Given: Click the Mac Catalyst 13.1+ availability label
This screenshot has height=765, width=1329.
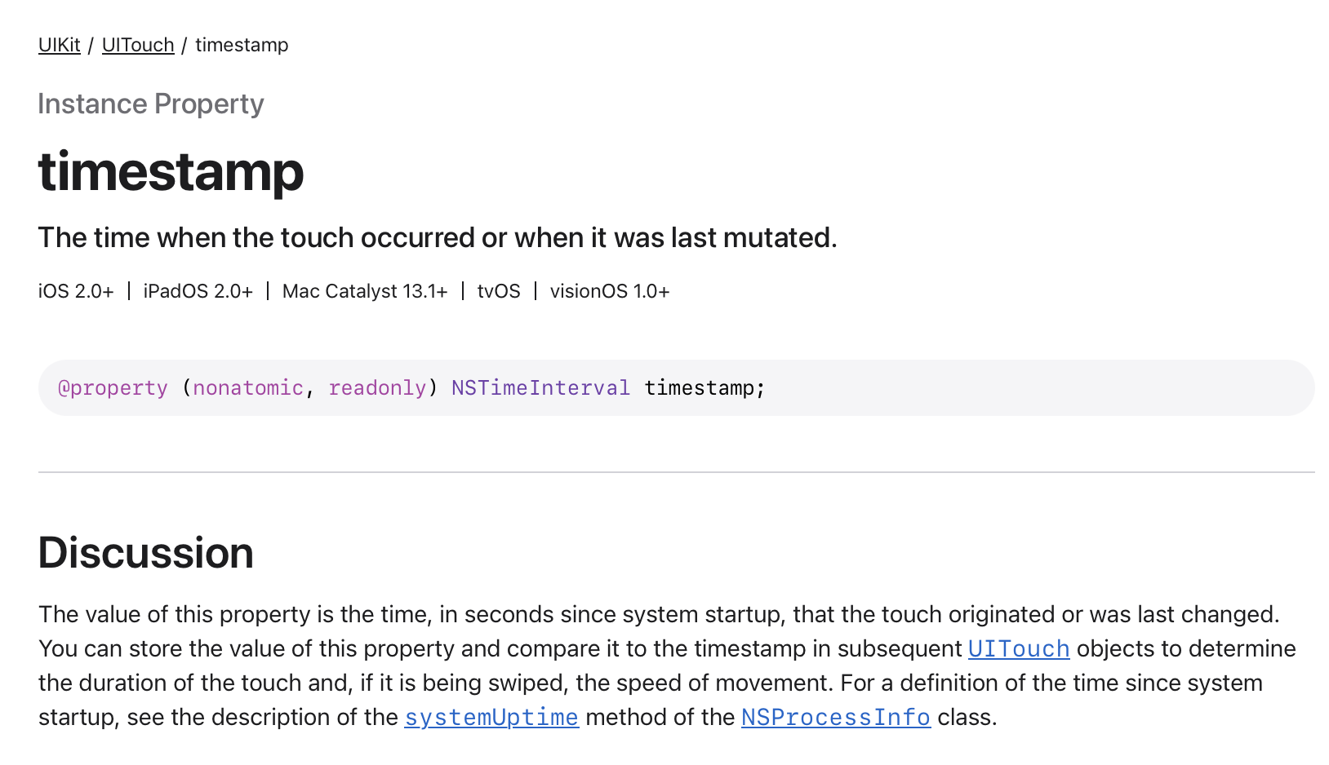Looking at the screenshot, I should [365, 291].
